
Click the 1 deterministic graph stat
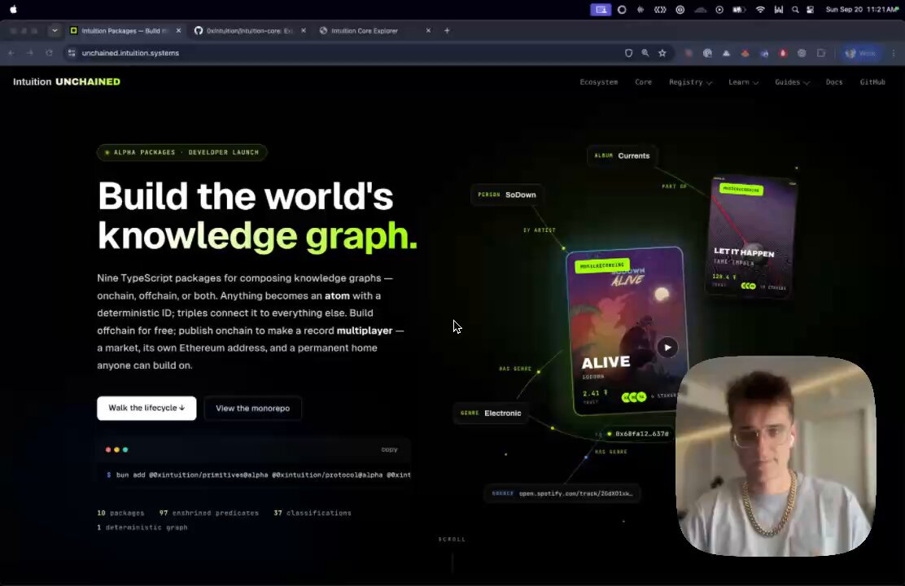[x=142, y=527]
